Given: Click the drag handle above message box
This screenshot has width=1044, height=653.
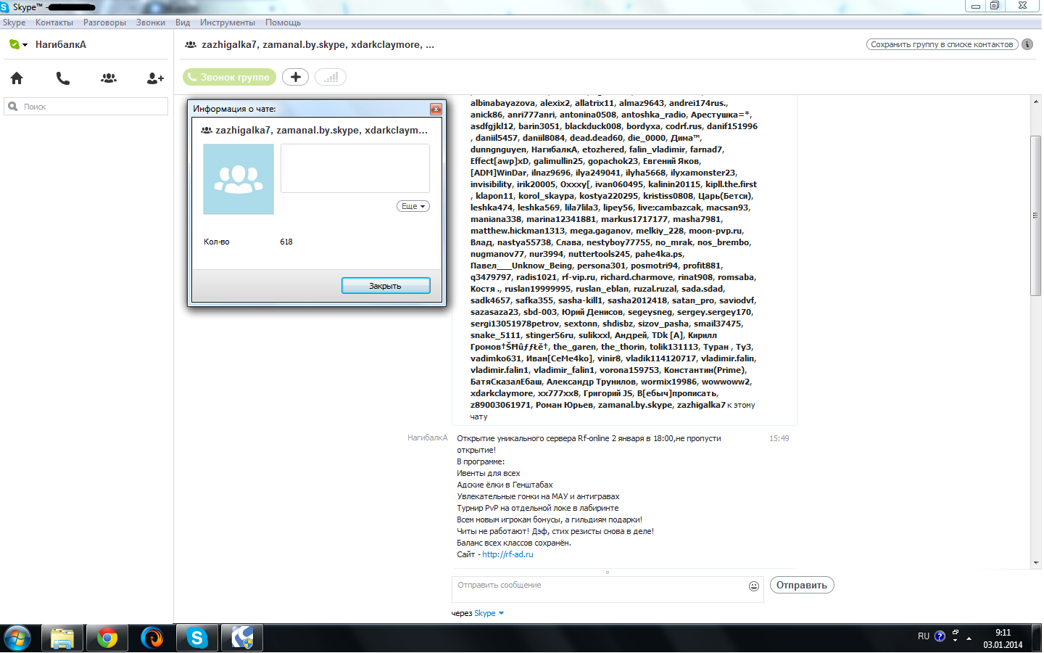Looking at the screenshot, I should pos(608,572).
